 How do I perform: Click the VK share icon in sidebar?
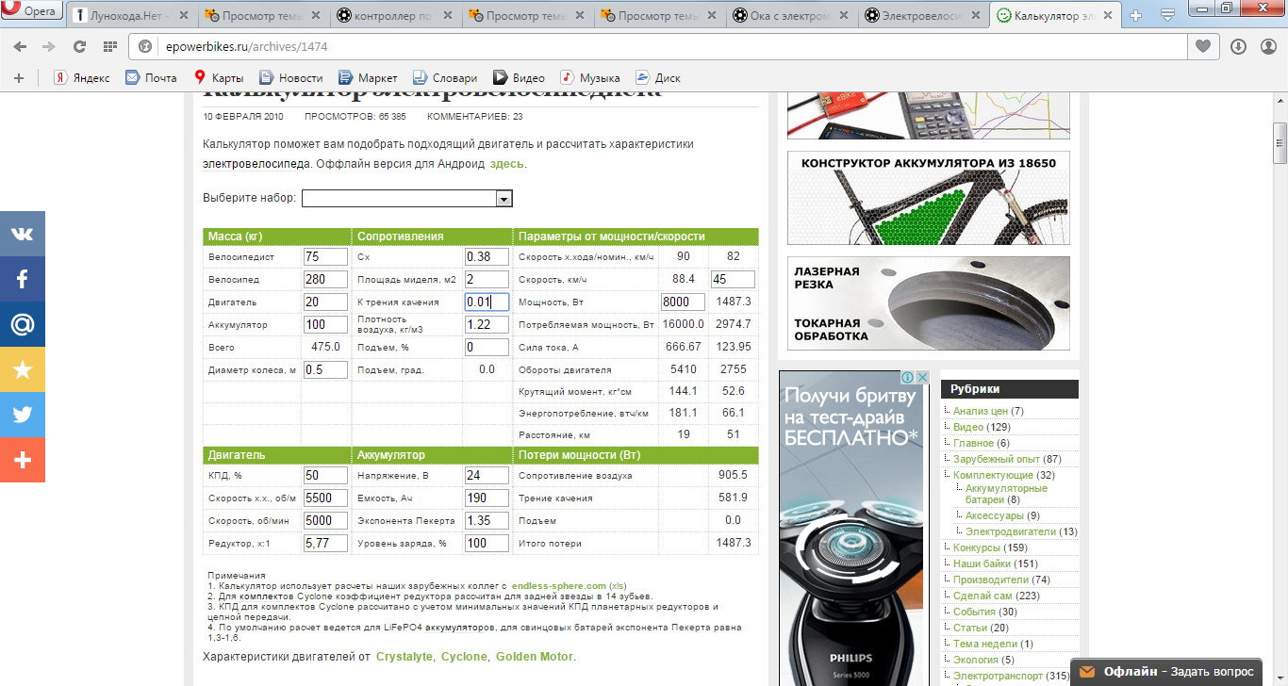[x=22, y=234]
